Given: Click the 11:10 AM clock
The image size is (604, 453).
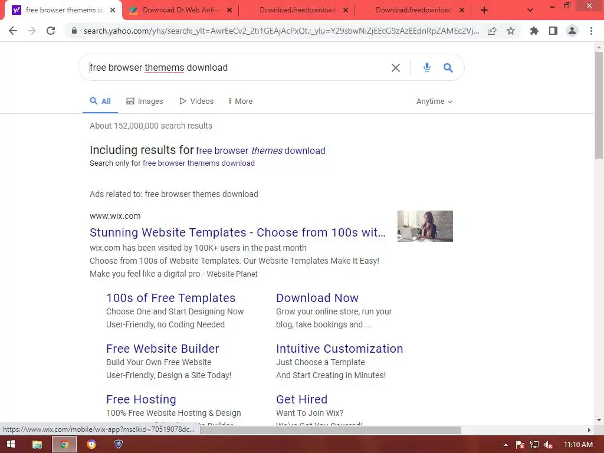Looking at the screenshot, I should pyautogui.click(x=578, y=445).
